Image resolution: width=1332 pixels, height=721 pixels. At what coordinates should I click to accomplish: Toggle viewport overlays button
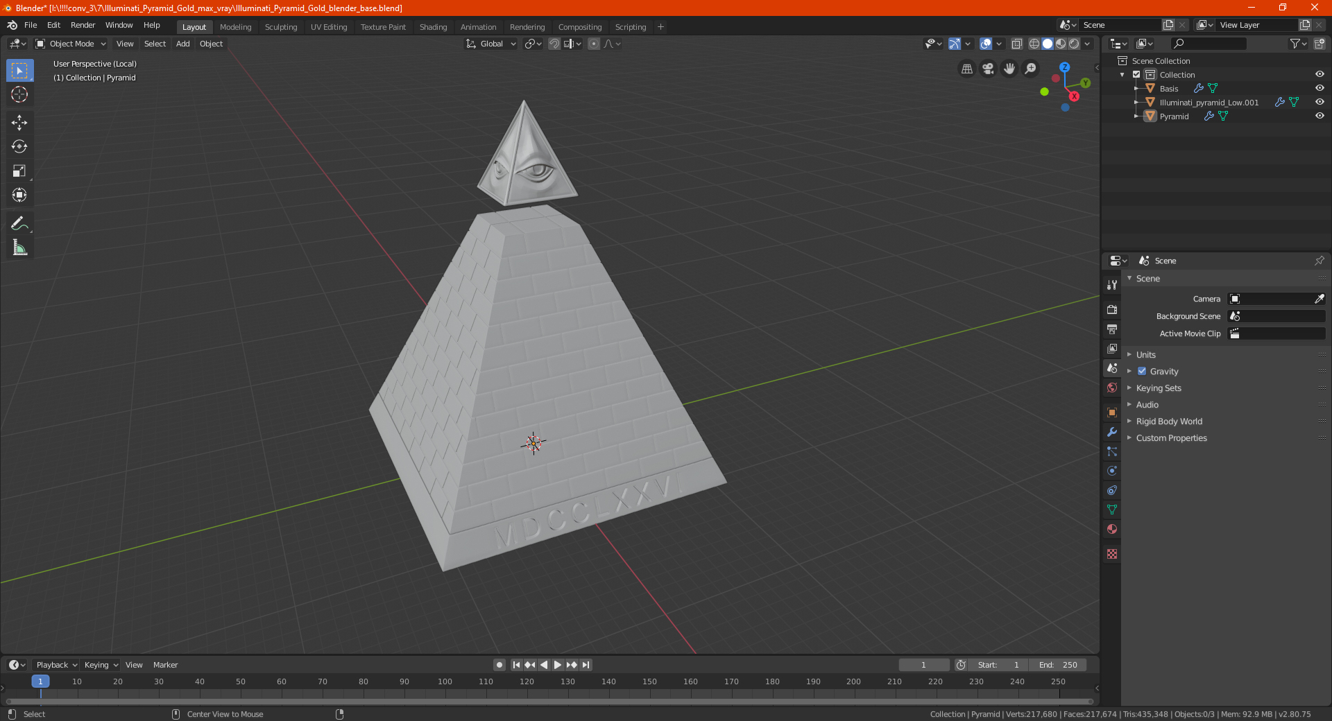(986, 44)
